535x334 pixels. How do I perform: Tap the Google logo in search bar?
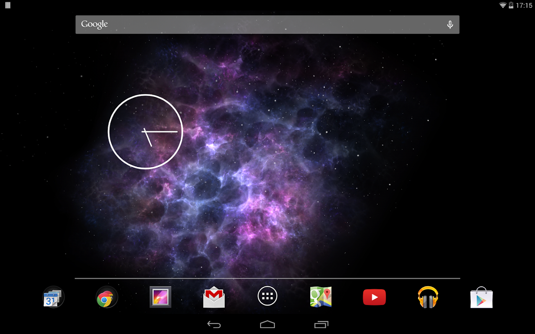94,24
